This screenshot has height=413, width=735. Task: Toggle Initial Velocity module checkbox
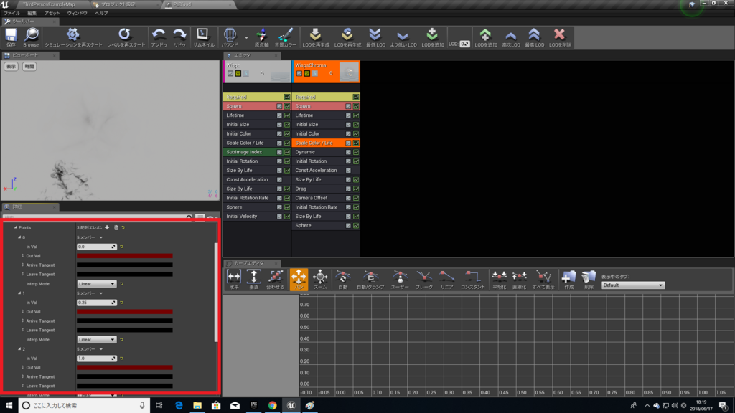279,217
